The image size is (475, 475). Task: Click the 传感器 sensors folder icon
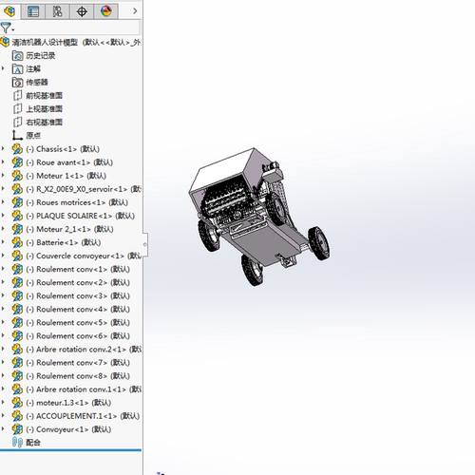17,83
